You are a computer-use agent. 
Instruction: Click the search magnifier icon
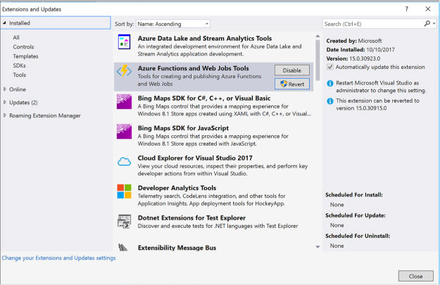pos(427,23)
